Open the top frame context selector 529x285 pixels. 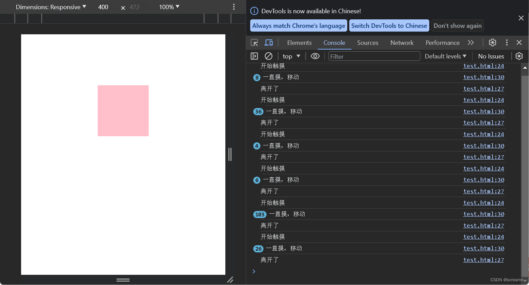(x=291, y=56)
